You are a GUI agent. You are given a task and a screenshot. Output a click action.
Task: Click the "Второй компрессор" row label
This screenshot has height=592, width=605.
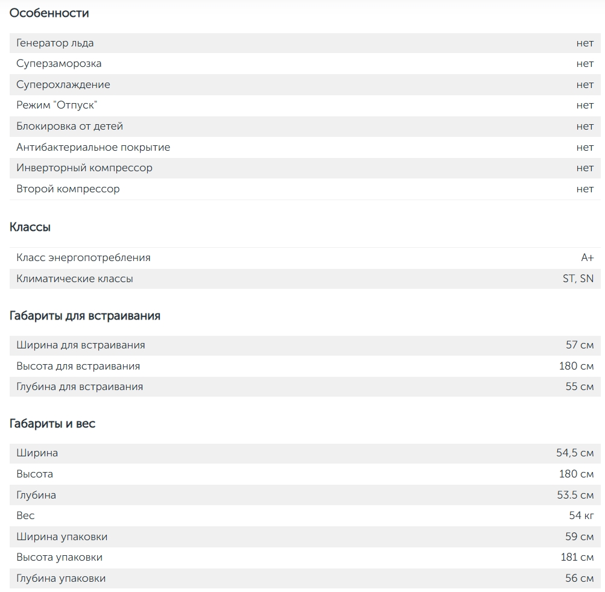tap(68, 189)
